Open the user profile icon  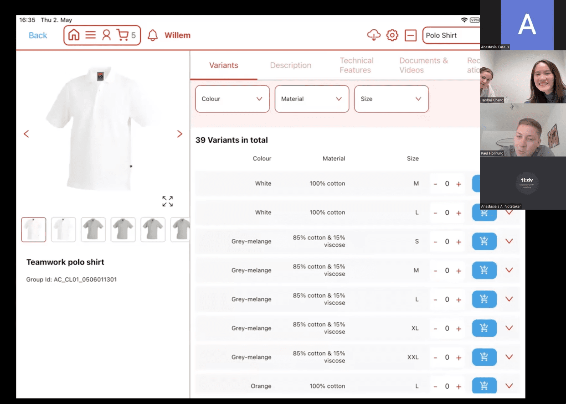tap(106, 35)
